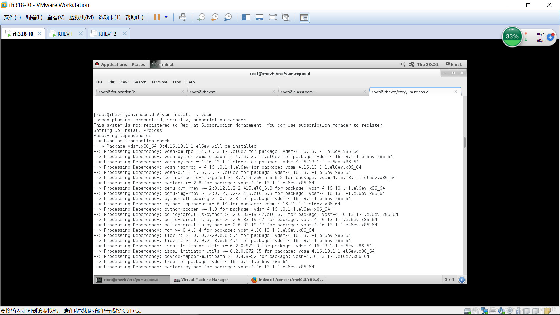This screenshot has width=560, height=315.
Task: Switch to the Firefox Index of /content window
Action: [287, 280]
